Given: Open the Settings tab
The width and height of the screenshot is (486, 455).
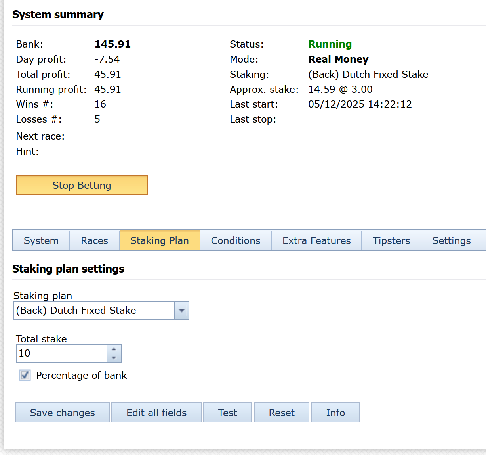Looking at the screenshot, I should 451,240.
